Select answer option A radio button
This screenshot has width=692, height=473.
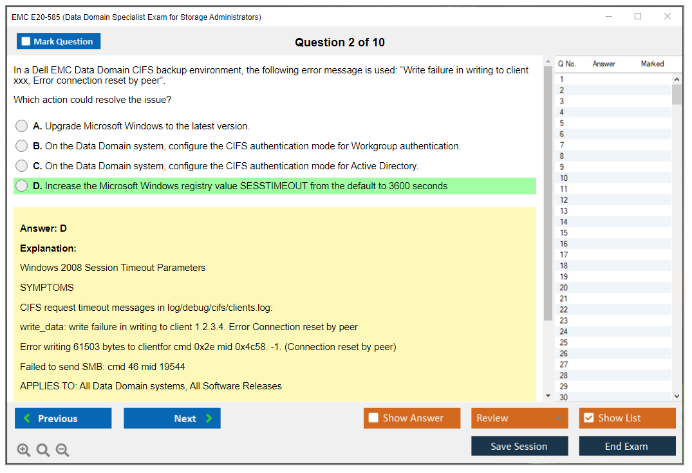22,126
